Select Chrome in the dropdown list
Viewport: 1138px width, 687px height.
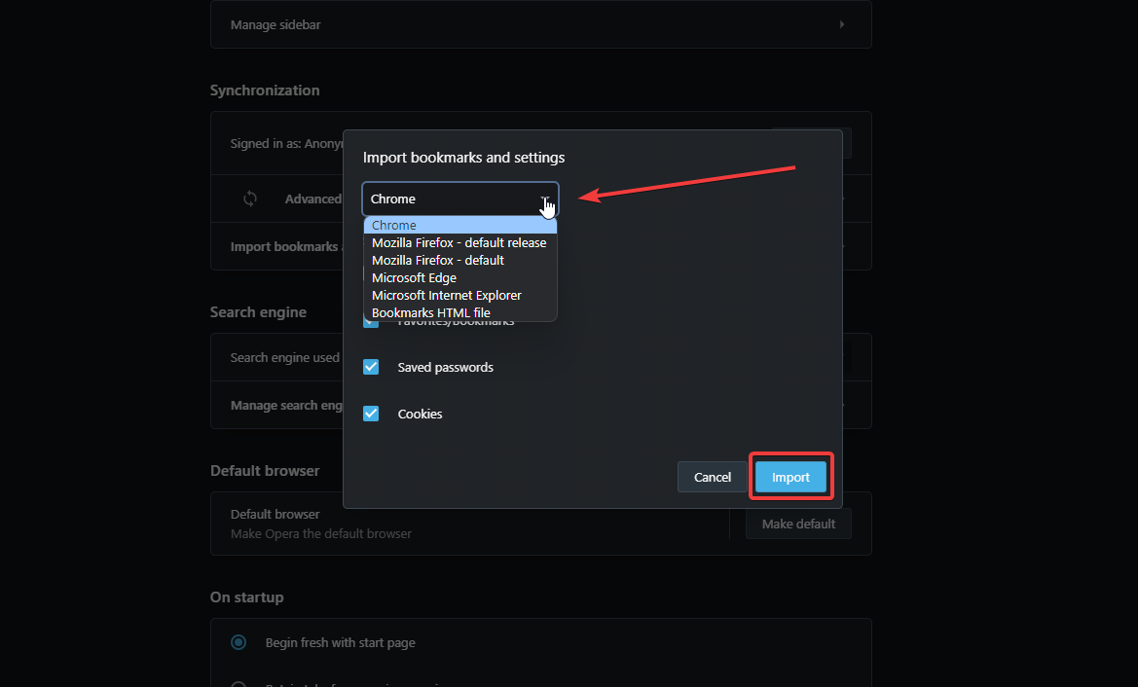(x=460, y=226)
